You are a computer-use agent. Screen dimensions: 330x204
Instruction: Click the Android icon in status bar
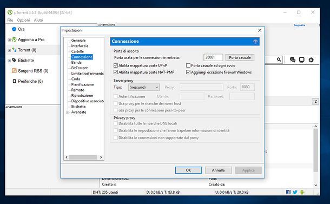[x=302, y=192]
